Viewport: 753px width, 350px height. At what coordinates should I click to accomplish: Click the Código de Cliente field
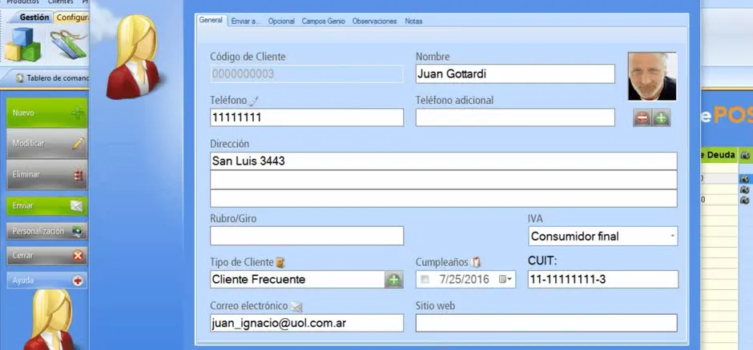point(307,74)
